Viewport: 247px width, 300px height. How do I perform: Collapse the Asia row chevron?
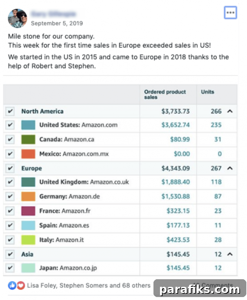pyautogui.click(x=230, y=254)
